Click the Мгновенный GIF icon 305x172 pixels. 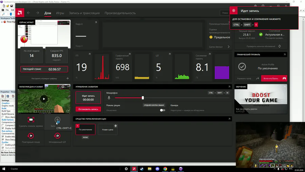(x=57, y=136)
